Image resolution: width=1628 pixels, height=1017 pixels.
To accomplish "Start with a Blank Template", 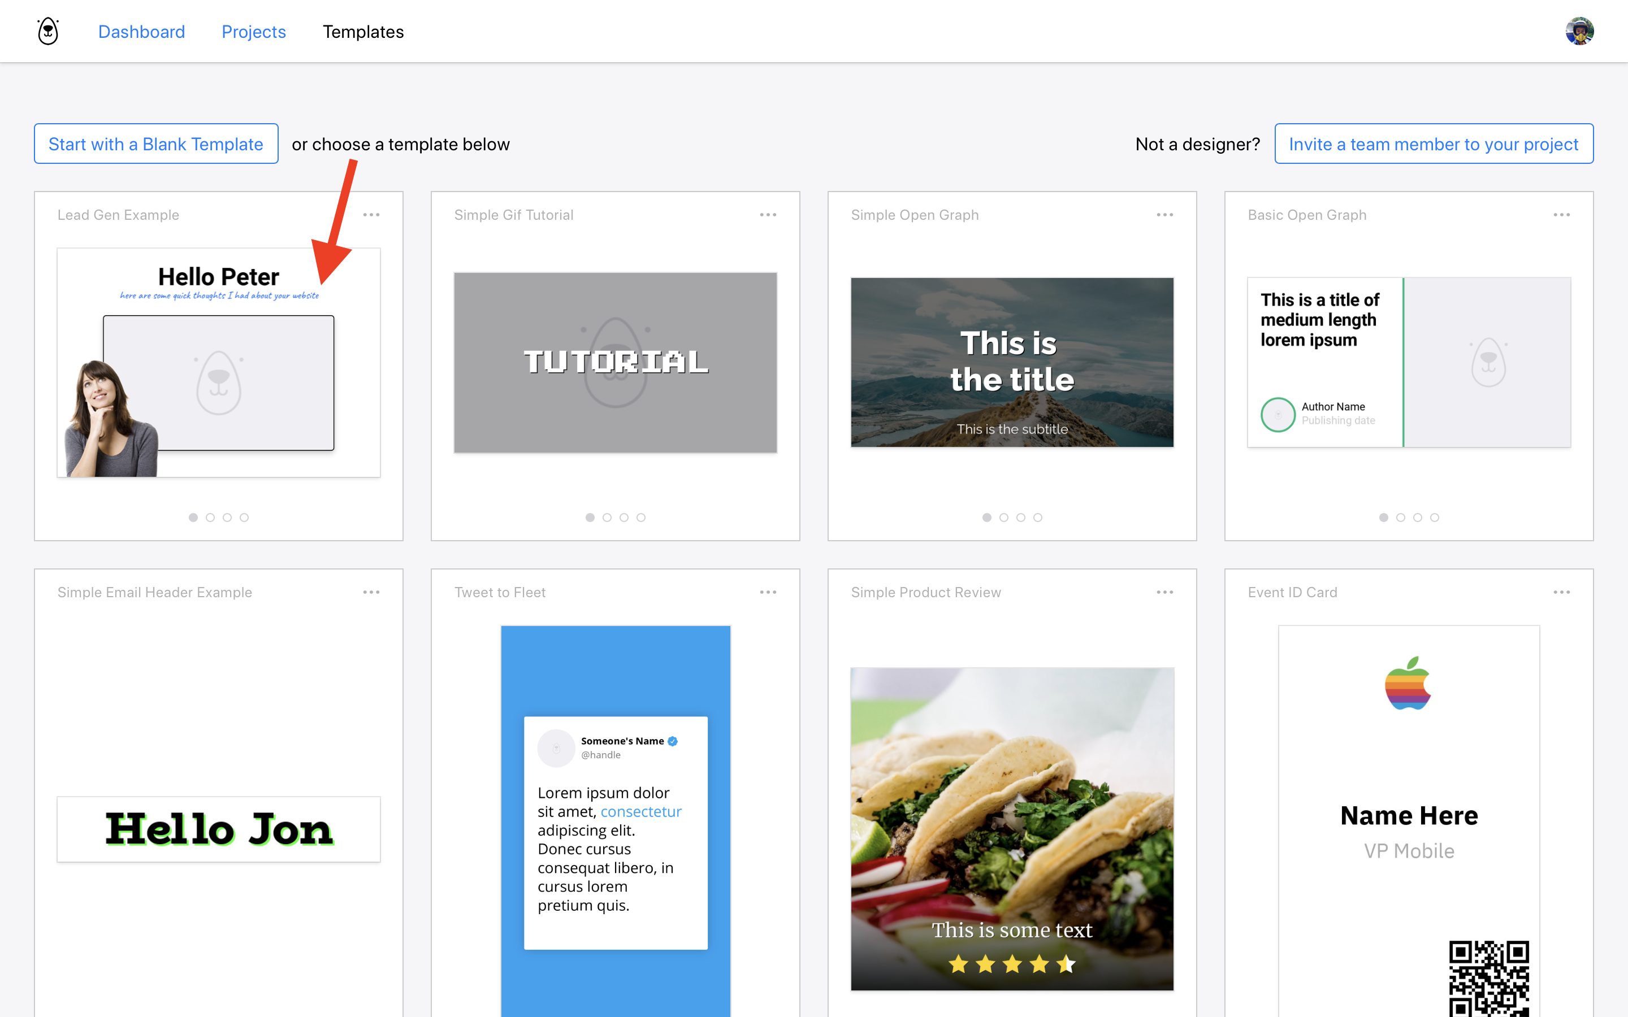I will coord(156,144).
